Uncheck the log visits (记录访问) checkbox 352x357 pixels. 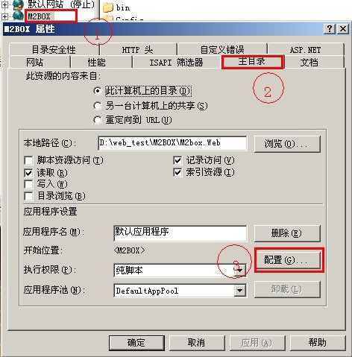[177, 160]
